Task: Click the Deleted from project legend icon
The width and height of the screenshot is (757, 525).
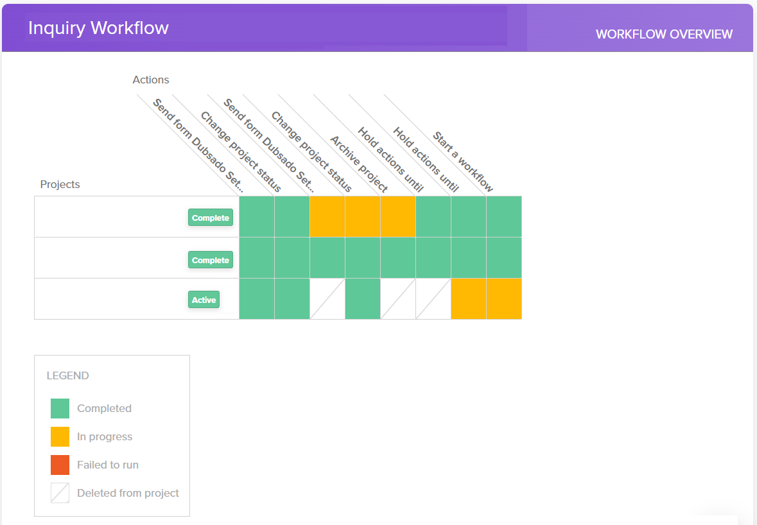Action: click(60, 493)
